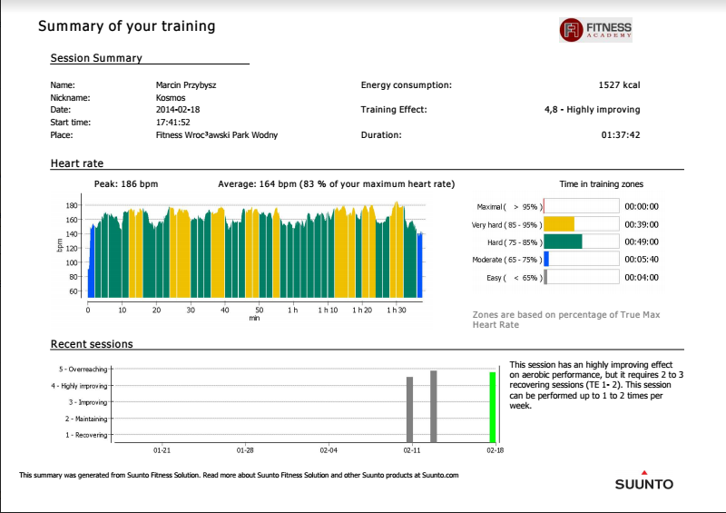Click 'Very hard ( 85 - 95% )' label
This screenshot has height=513, width=726.
pos(506,225)
